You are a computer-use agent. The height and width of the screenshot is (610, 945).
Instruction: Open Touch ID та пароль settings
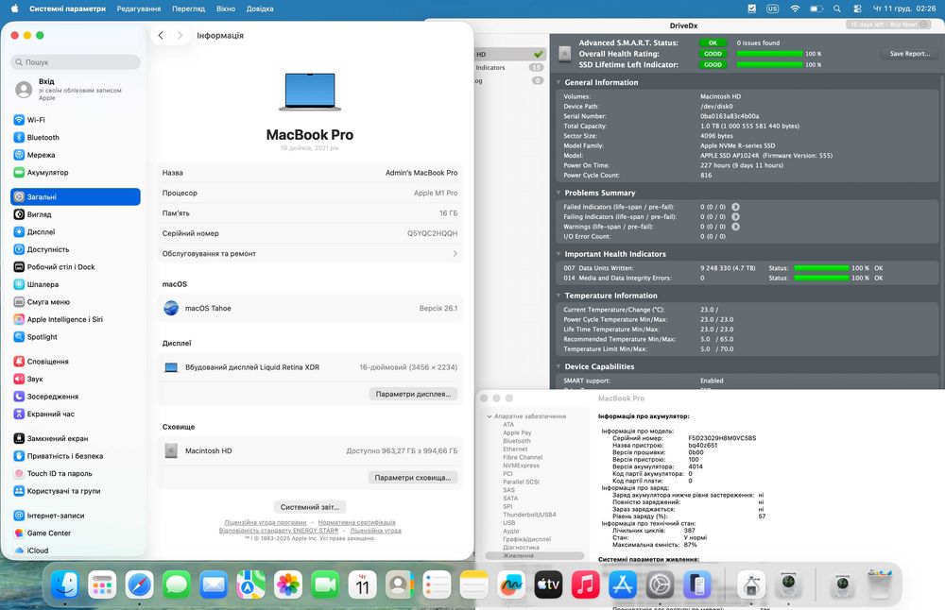pyautogui.click(x=76, y=473)
